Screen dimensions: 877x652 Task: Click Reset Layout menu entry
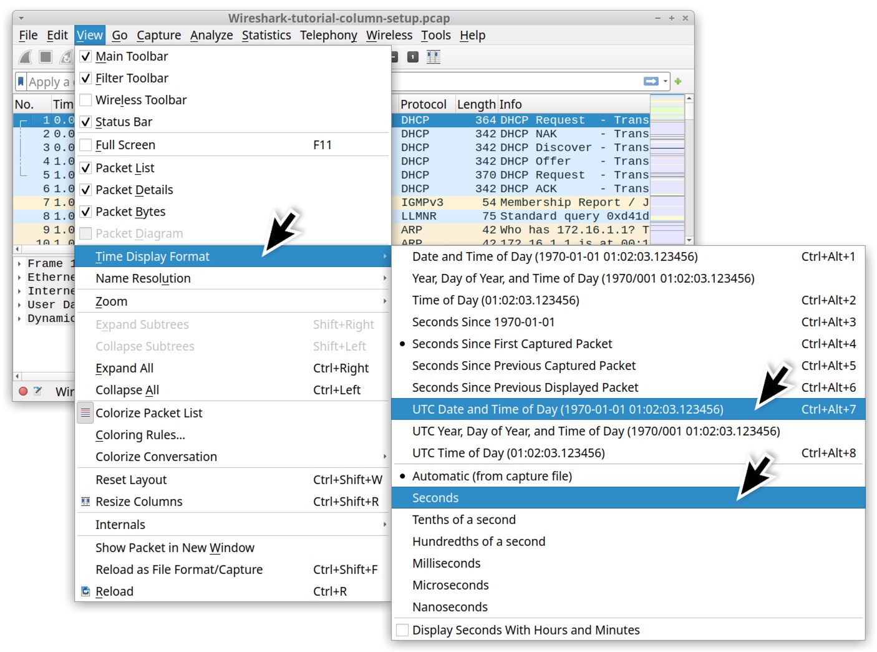point(233,480)
